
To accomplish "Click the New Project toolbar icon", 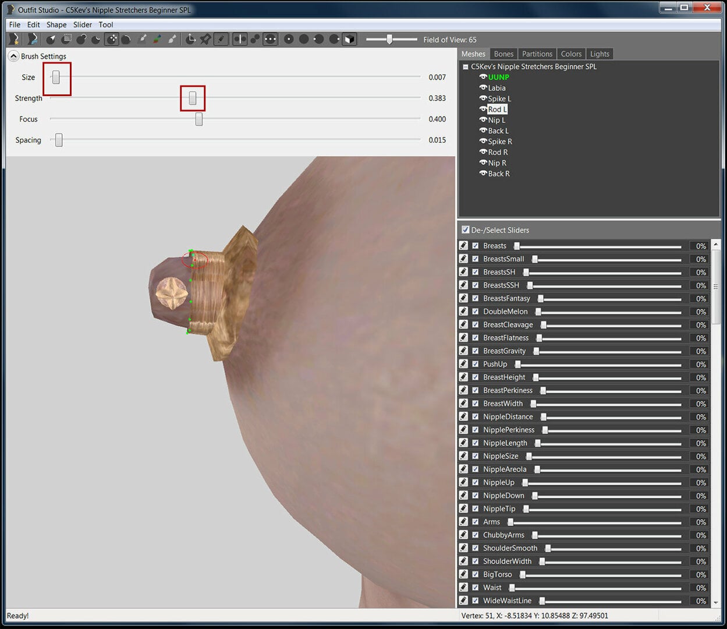I will (x=14, y=39).
